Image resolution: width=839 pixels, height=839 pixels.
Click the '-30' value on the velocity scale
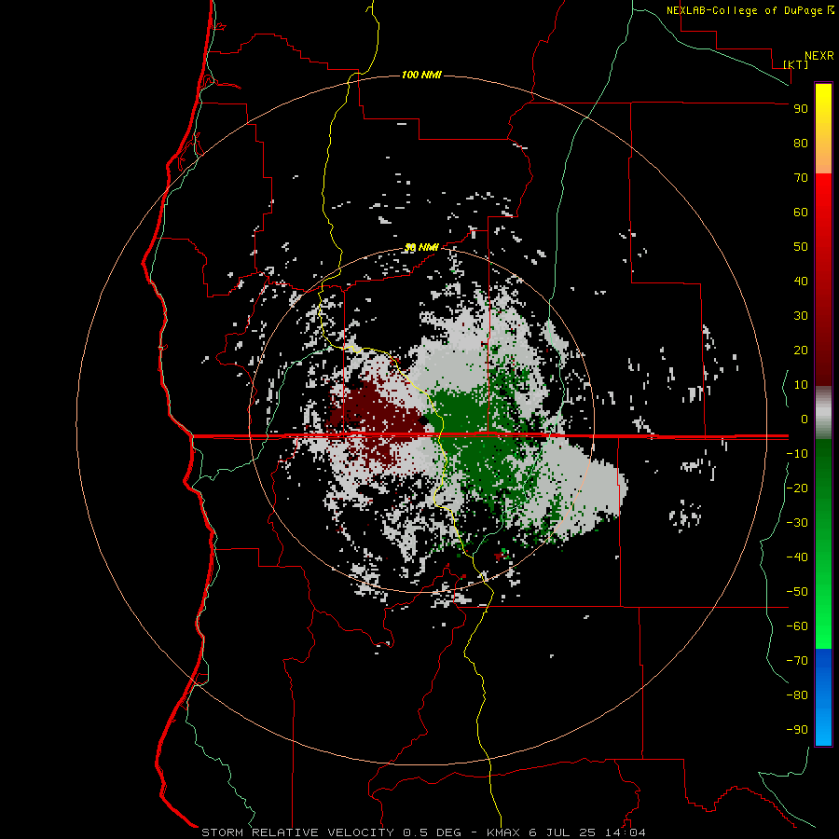[797, 523]
